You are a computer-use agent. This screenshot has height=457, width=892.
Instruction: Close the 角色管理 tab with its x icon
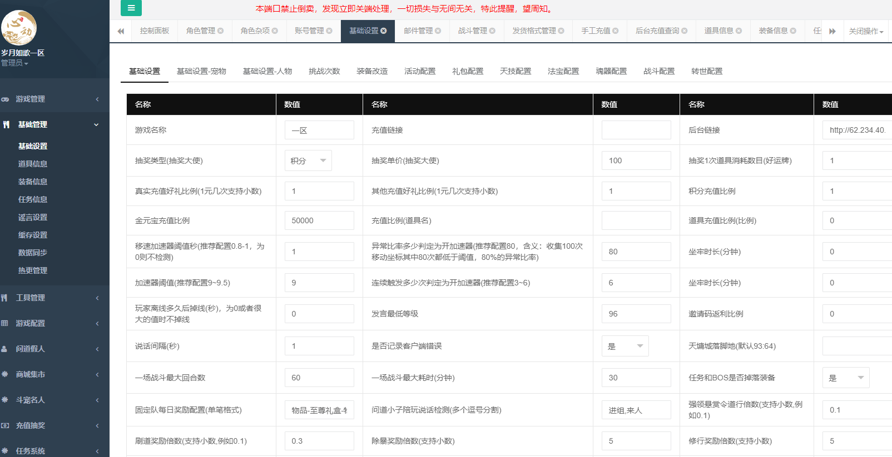coord(221,31)
